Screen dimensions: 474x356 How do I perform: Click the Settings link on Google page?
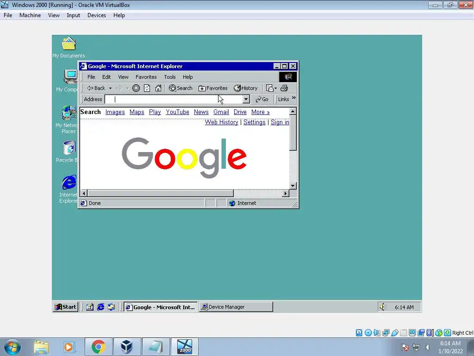[255, 122]
